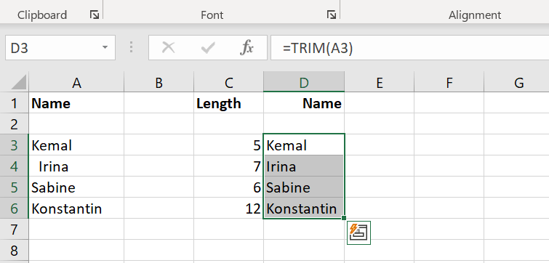Click cell C3 showing length 5
Image resolution: width=549 pixels, height=263 pixels.
228,145
